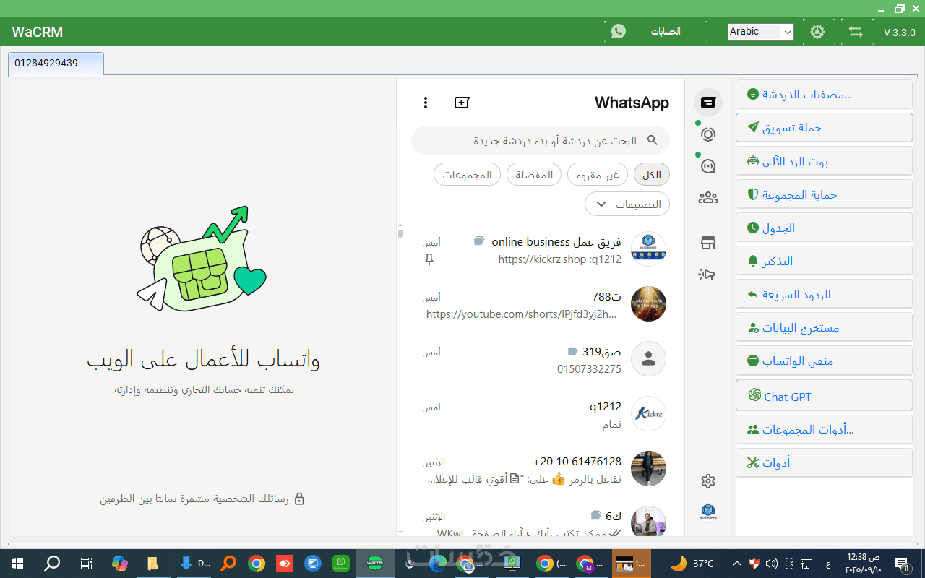The height and width of the screenshot is (578, 925).
Task: Focus the chat search field
Action: coord(541,140)
